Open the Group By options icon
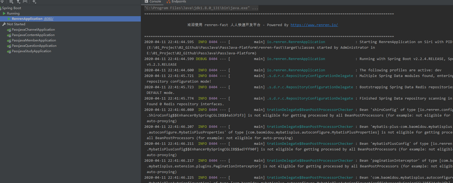453x183 pixels. [11, 1]
